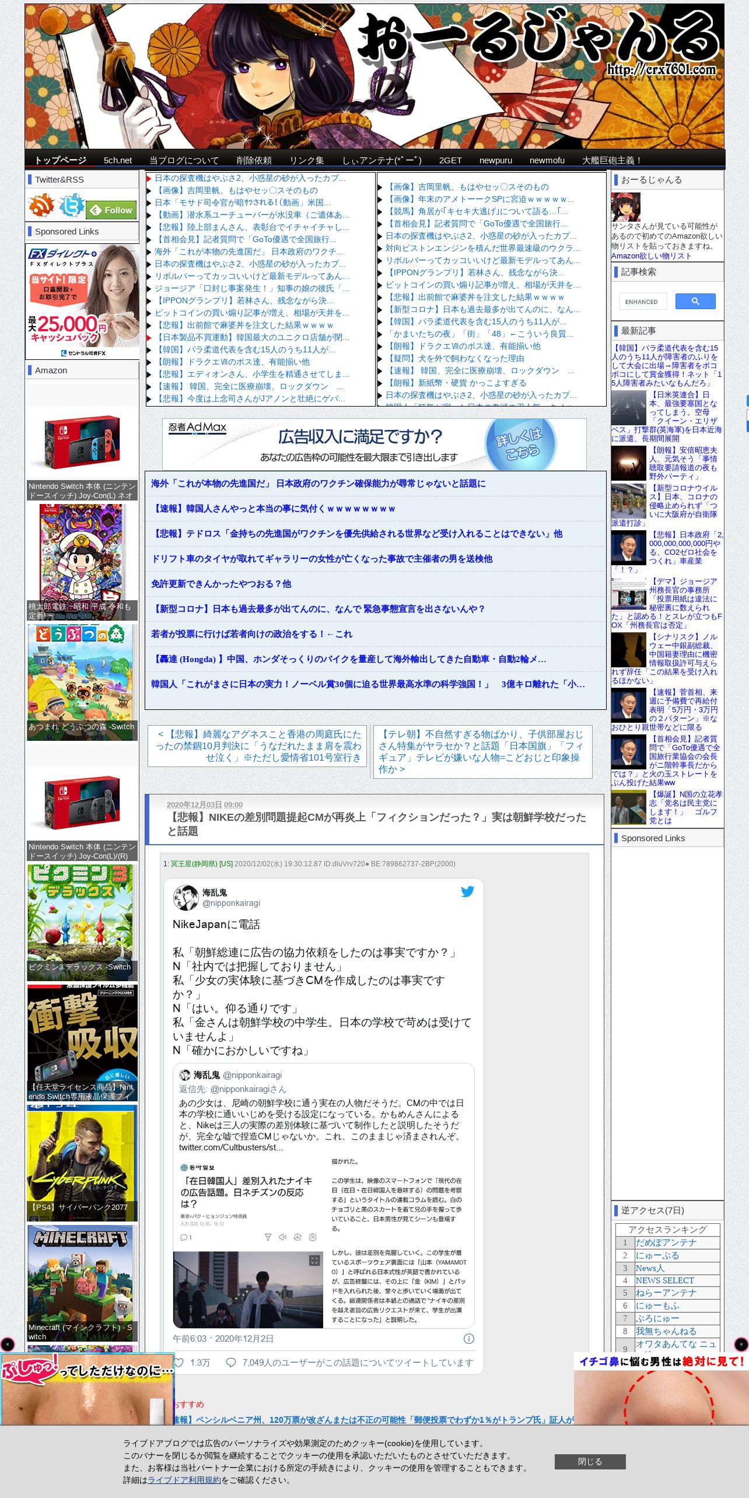Close left bottom overlay ad

pyautogui.click(x=8, y=1345)
